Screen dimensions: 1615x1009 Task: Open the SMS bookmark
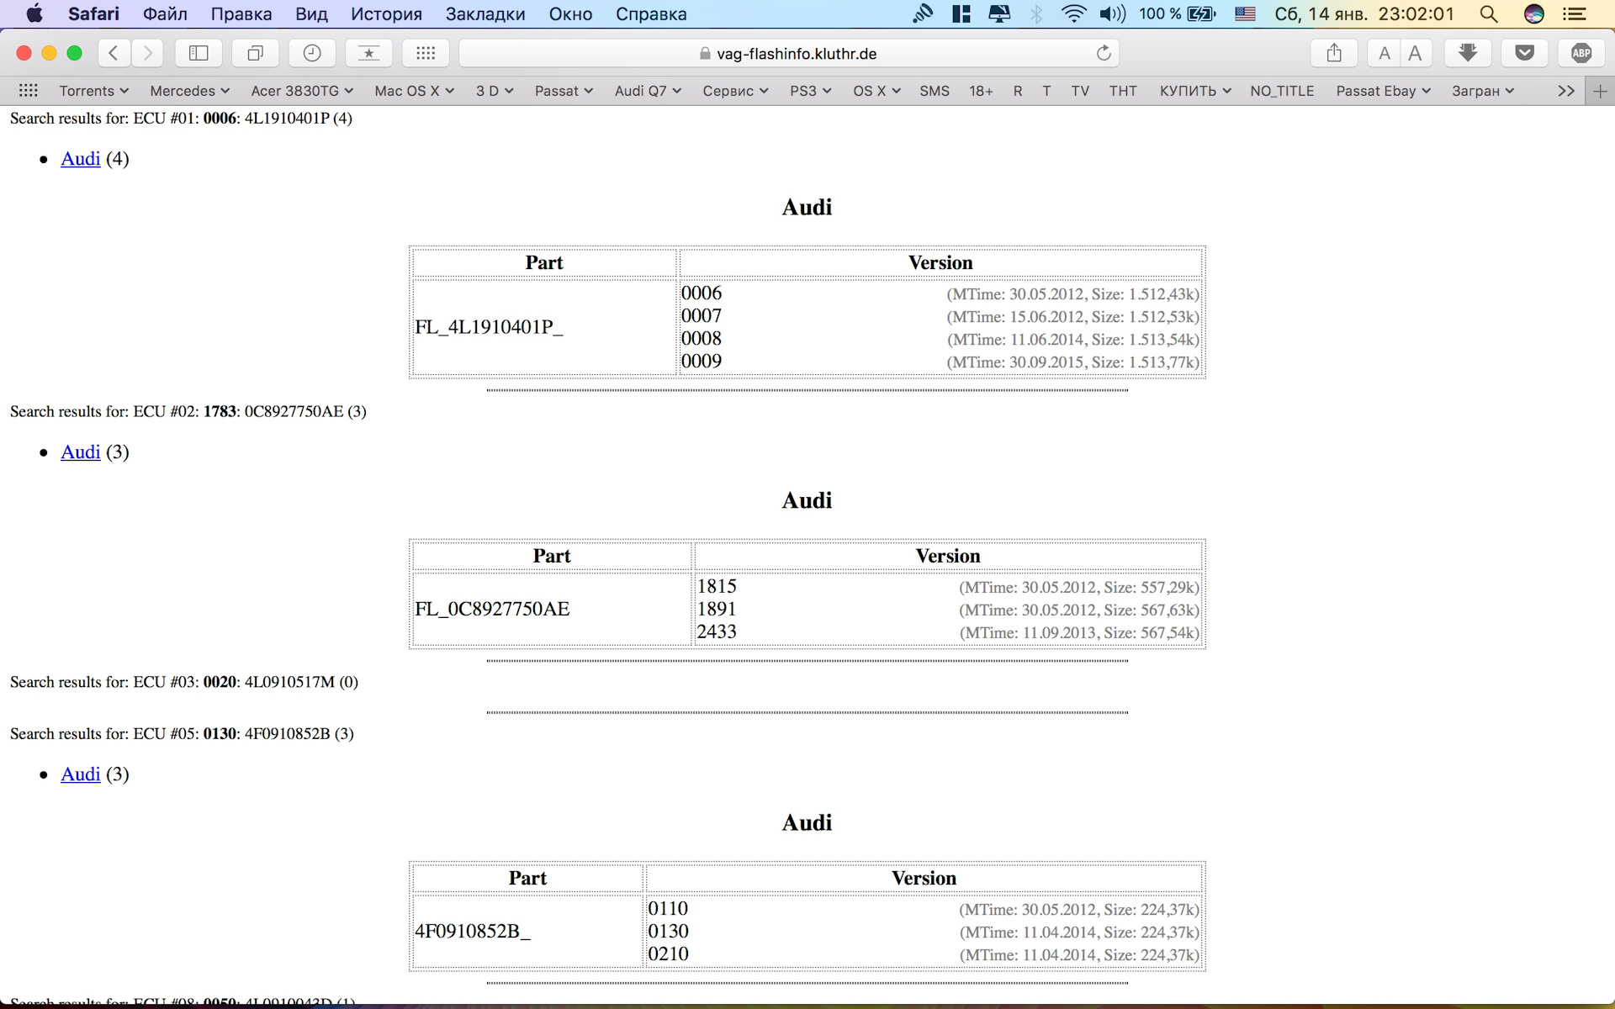[x=935, y=91]
